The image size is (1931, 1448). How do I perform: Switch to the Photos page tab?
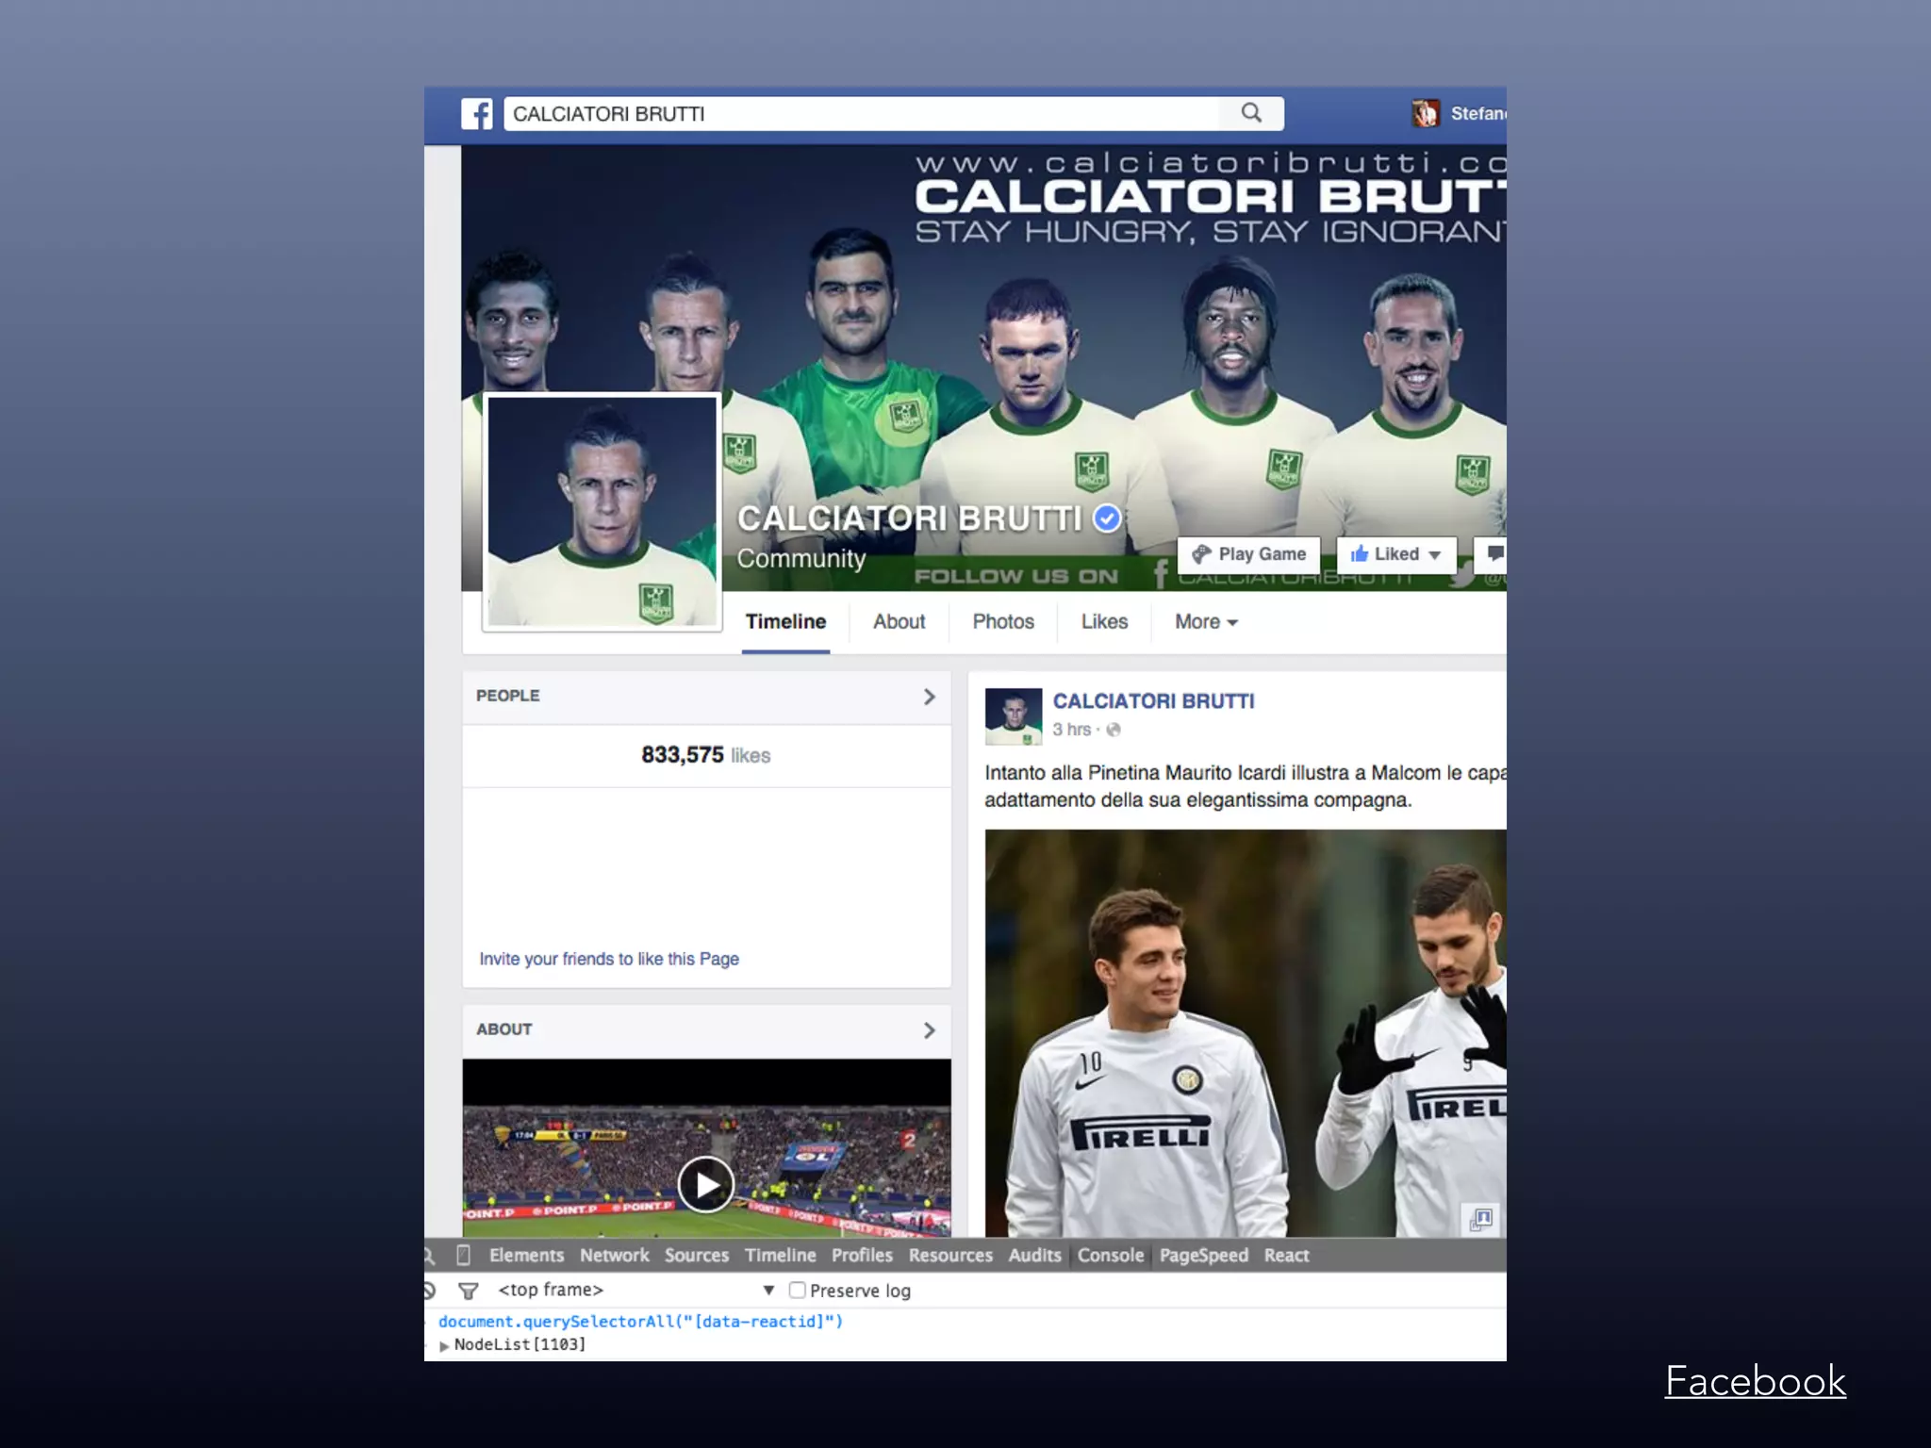(x=1003, y=622)
